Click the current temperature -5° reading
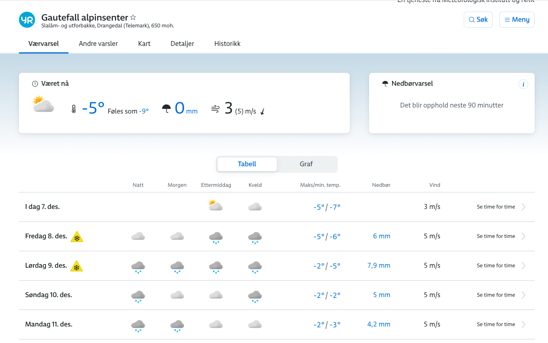The height and width of the screenshot is (343, 548). click(x=93, y=108)
